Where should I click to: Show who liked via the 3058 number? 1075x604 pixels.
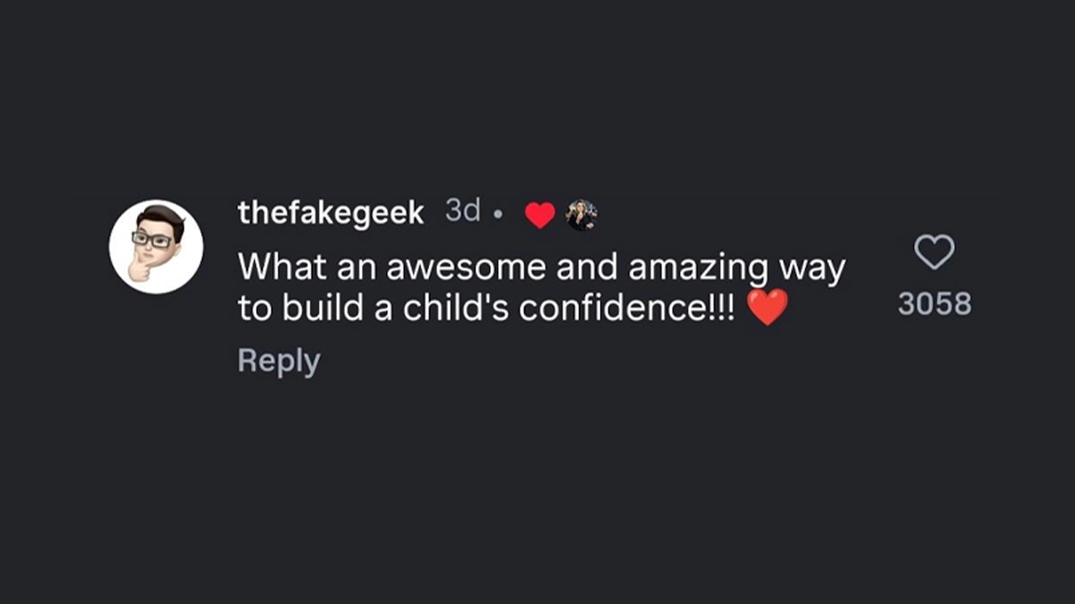(934, 304)
